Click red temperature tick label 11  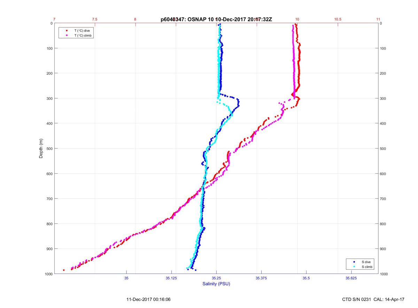click(378, 19)
